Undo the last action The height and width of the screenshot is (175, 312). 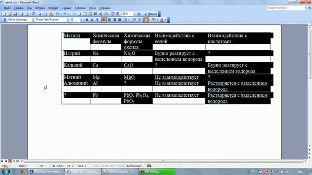(x=58, y=14)
